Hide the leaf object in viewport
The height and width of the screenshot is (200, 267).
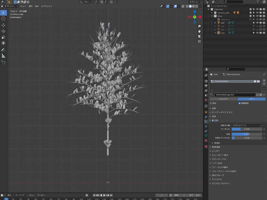pos(257,23)
